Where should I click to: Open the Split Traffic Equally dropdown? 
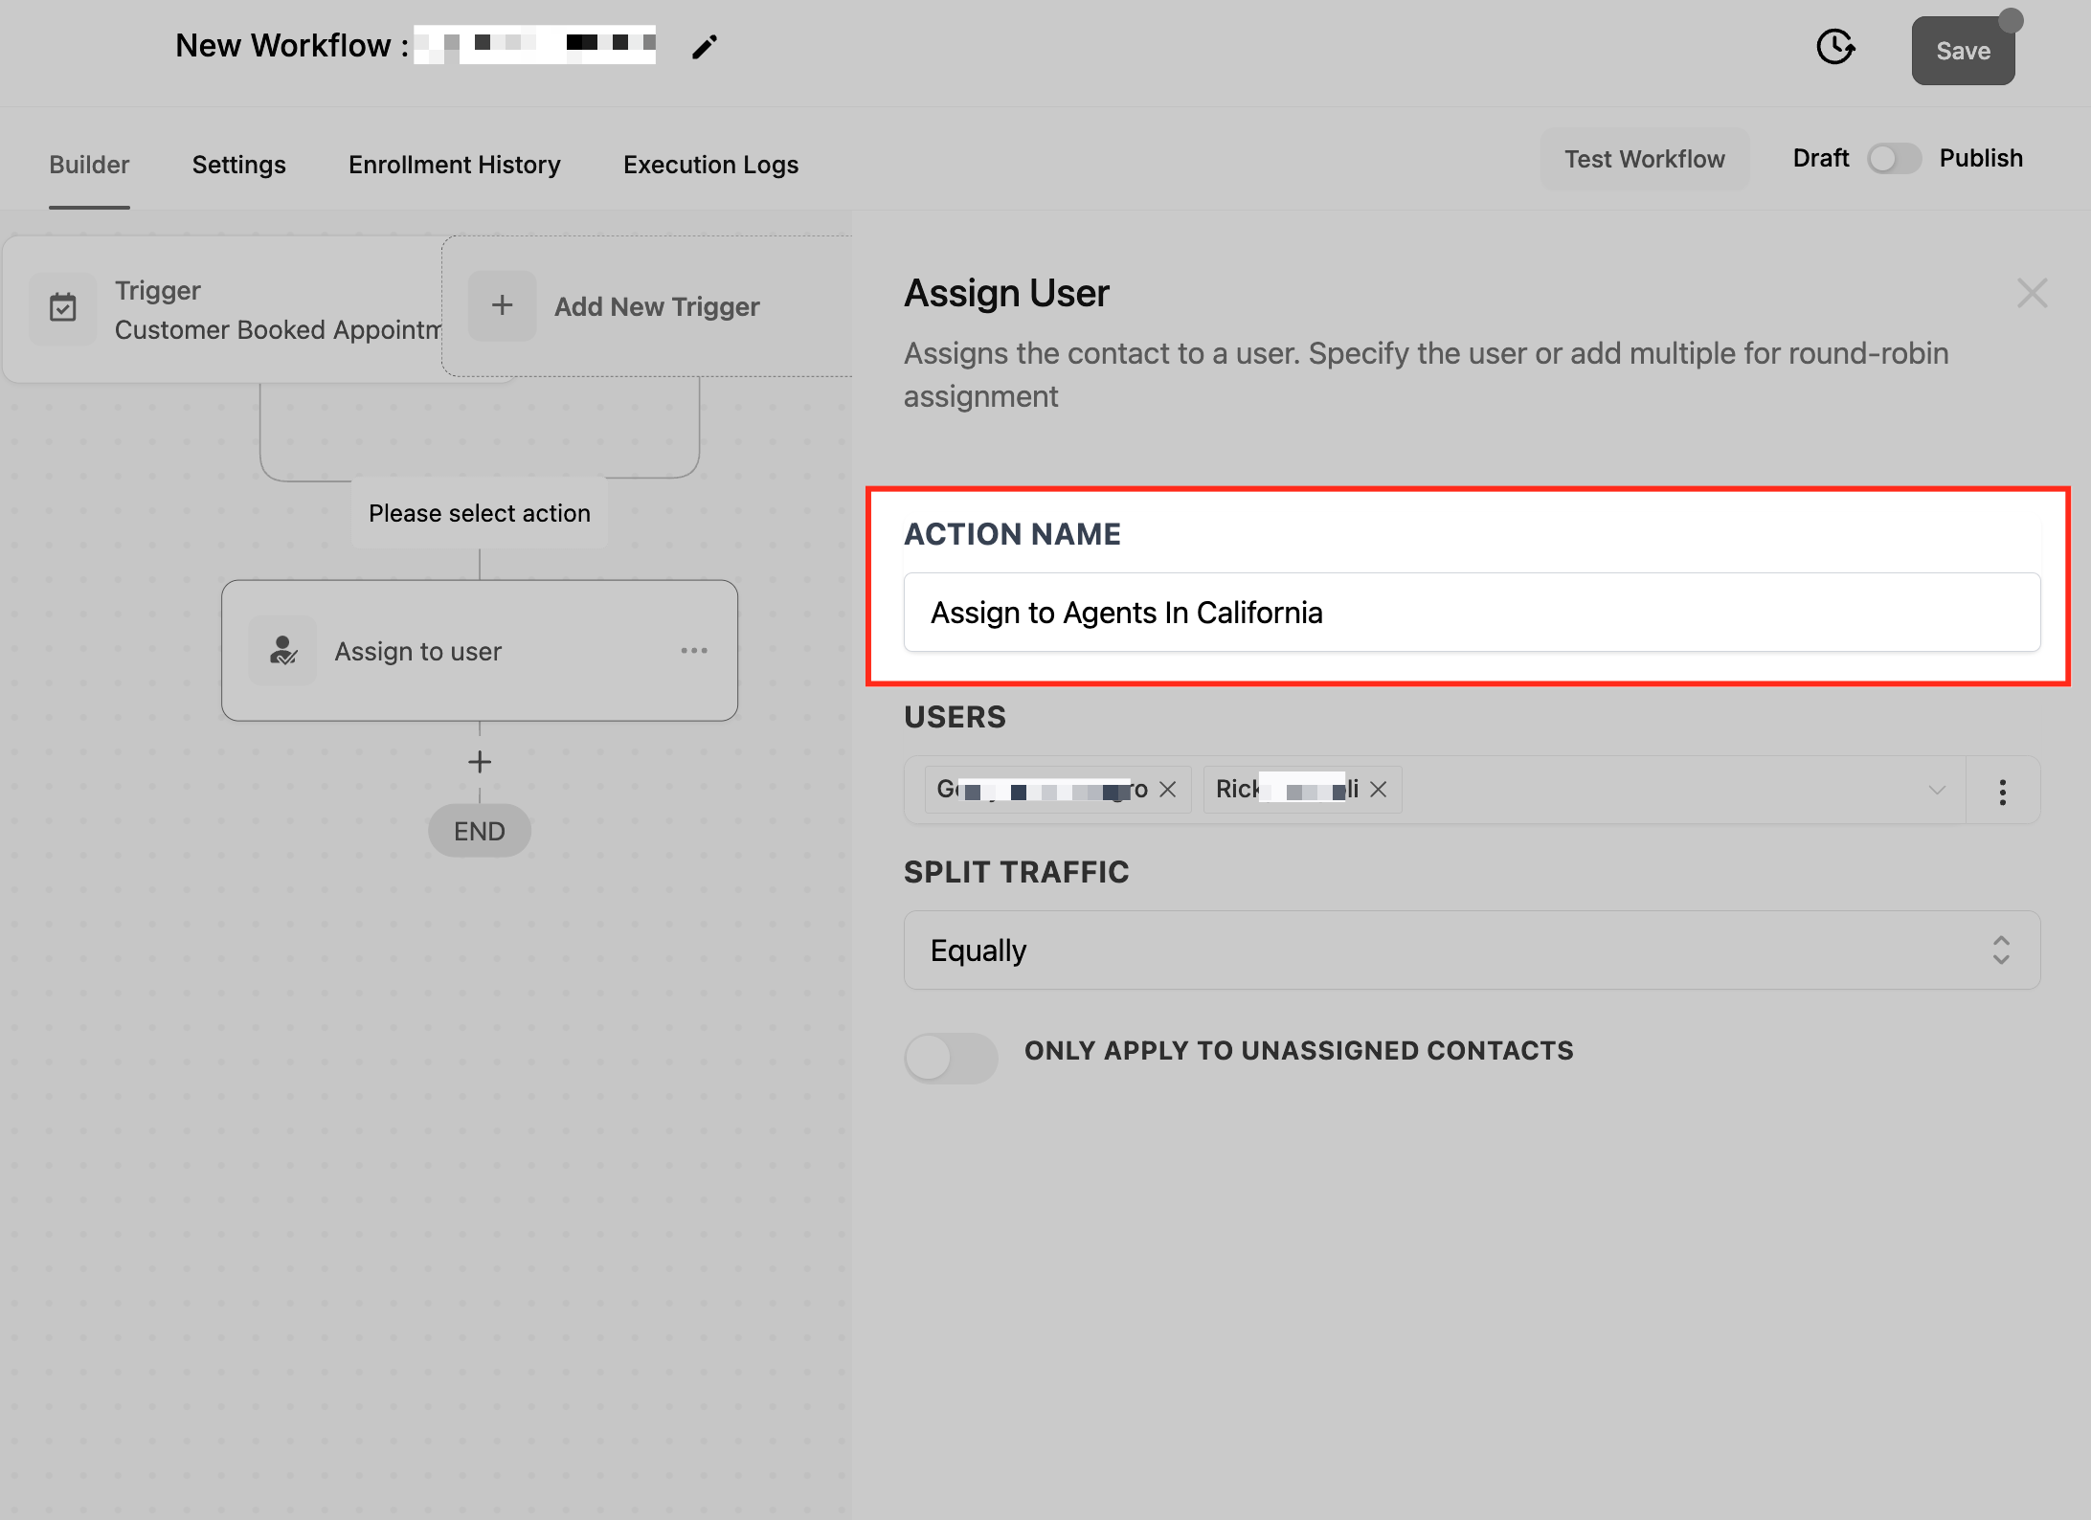click(1472, 950)
